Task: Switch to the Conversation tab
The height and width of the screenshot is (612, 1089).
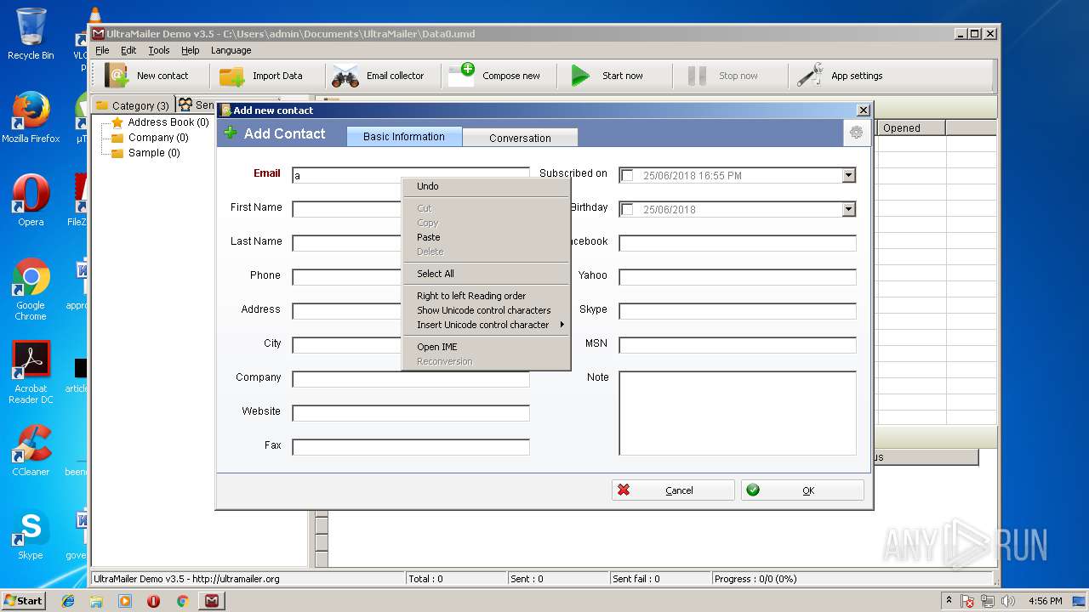Action: [x=520, y=138]
